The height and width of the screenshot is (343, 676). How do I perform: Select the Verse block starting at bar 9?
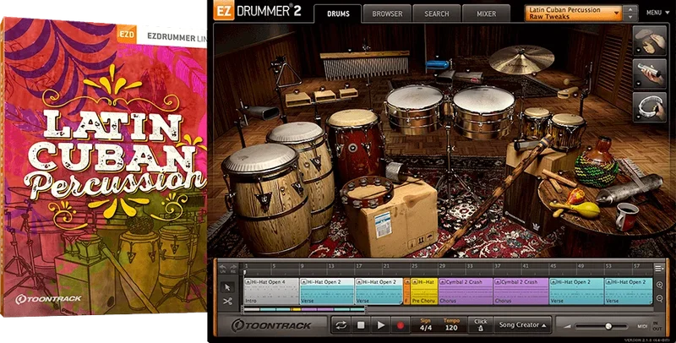pyautogui.click(x=327, y=291)
